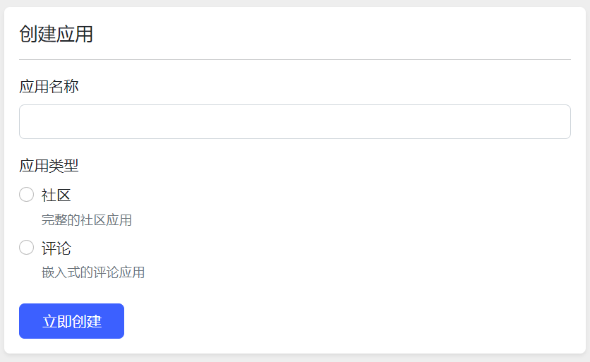This screenshot has width=590, height=362.
Task: Focus the empty application name box
Action: [x=294, y=121]
